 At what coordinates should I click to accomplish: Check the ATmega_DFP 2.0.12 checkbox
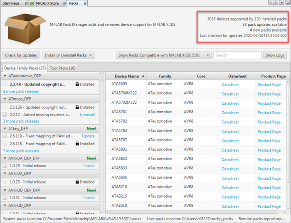coord(5,115)
